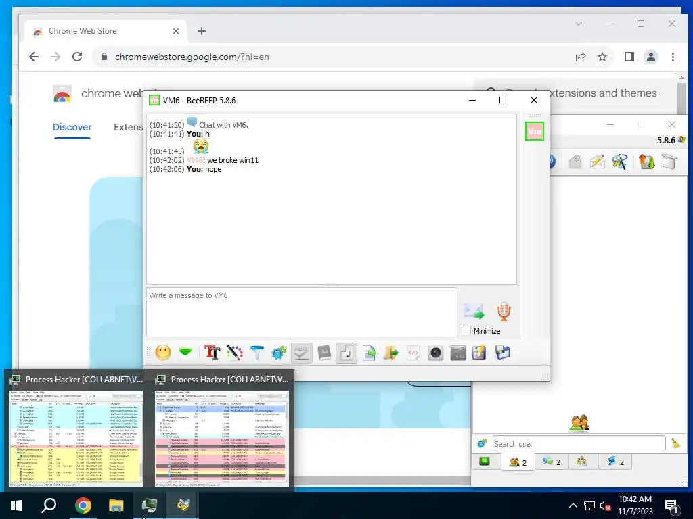Viewport: 693px width, 519px height.
Task: Click the send folder icon
Action: pyautogui.click(x=391, y=353)
